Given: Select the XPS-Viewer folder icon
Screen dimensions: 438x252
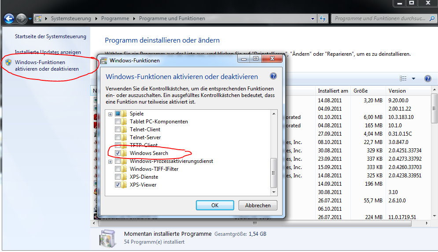Looking at the screenshot, I should pos(124,185).
